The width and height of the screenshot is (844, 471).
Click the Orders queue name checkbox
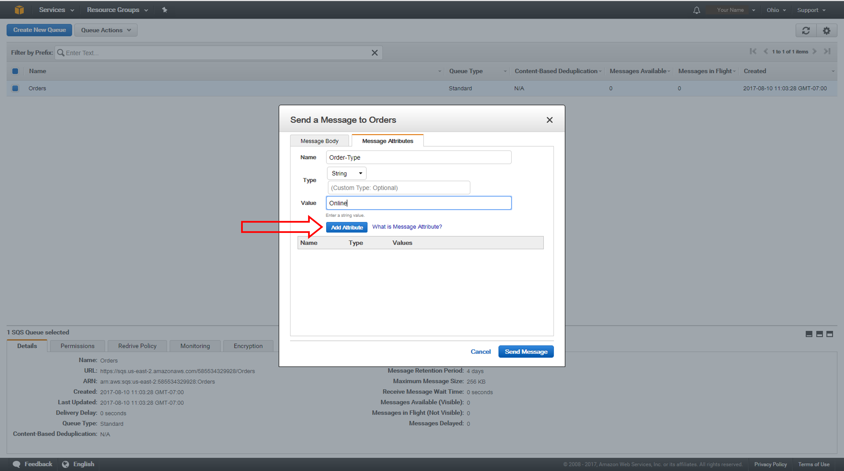[15, 87]
